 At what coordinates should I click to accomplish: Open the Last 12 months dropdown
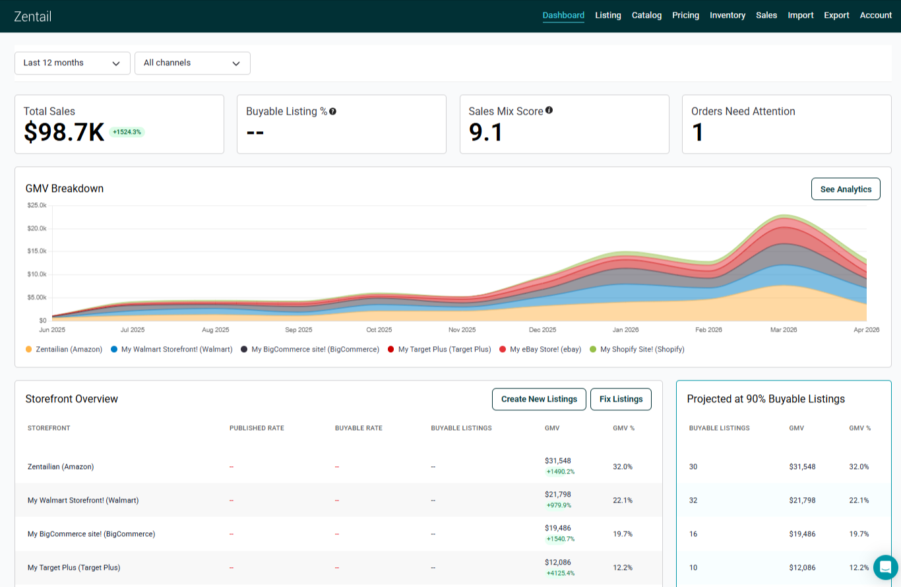pyautogui.click(x=73, y=63)
